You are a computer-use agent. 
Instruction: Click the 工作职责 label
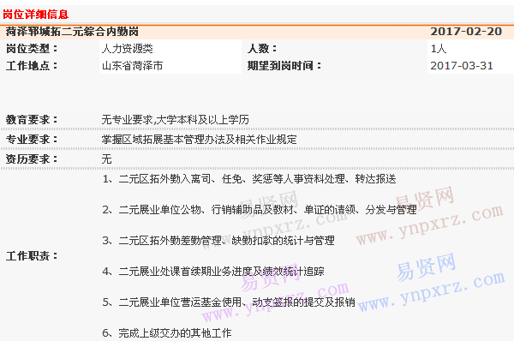click(x=32, y=255)
